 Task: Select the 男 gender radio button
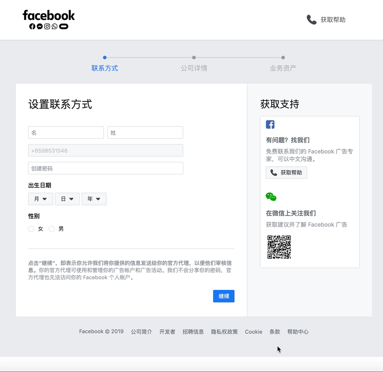52,229
